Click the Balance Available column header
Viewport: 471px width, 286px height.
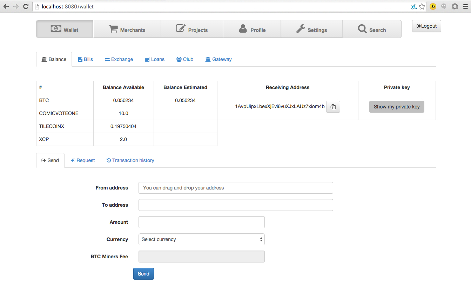point(123,87)
